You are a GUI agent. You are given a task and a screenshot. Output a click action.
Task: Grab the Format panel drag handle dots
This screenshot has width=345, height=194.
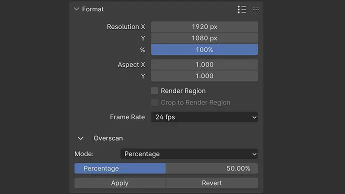[x=255, y=9]
